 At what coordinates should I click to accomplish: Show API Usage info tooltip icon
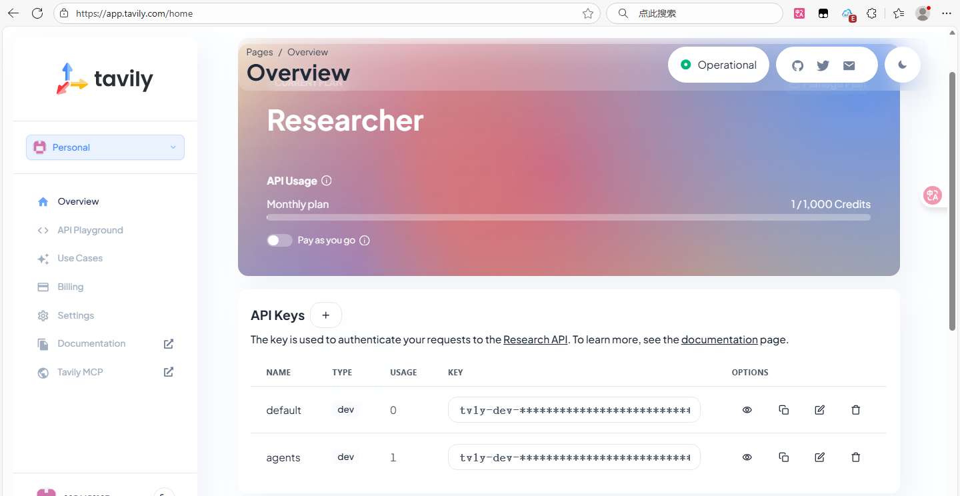click(327, 181)
